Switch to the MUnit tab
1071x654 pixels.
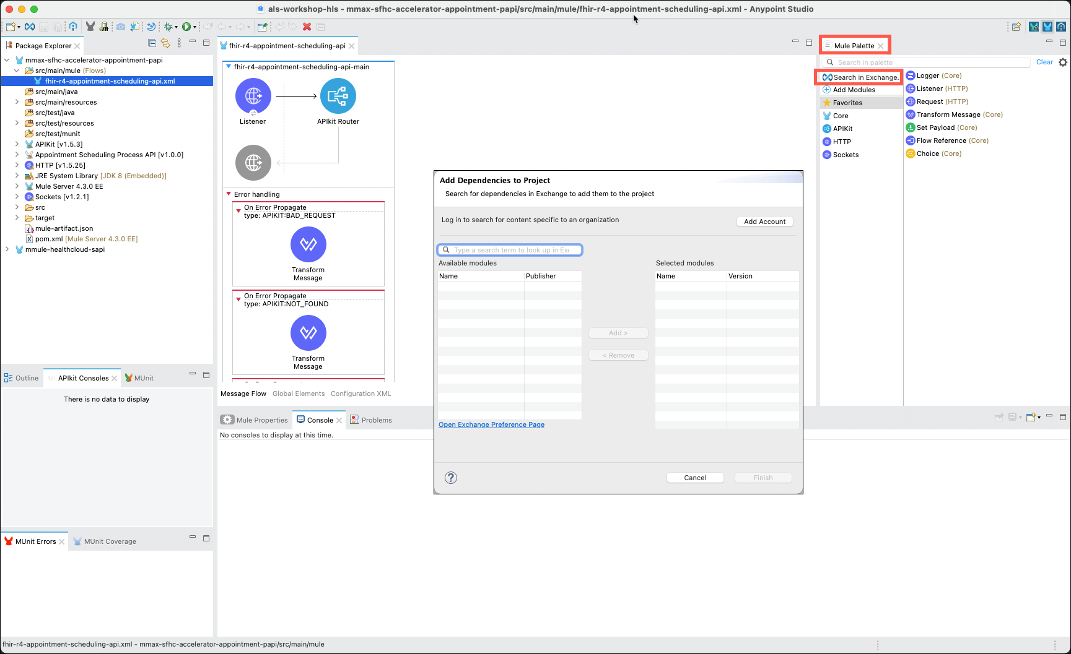tap(139, 378)
